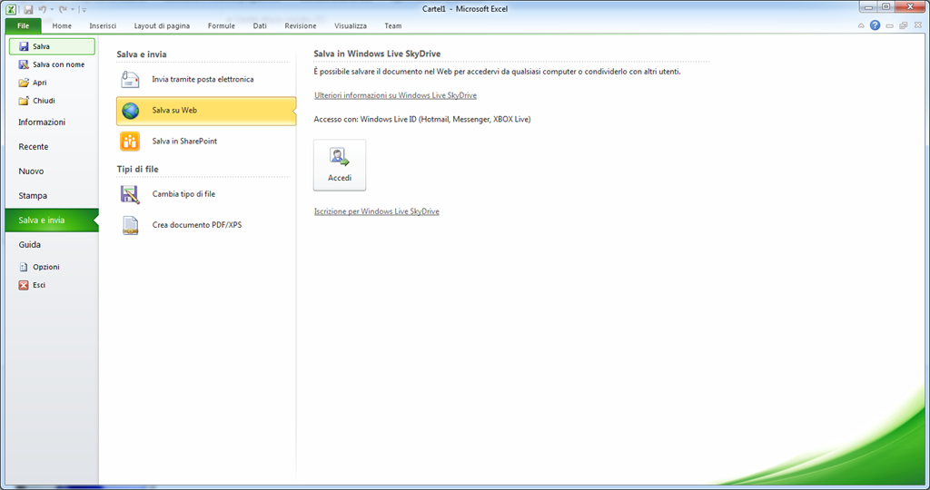Click the globe icon for Salva su Web

pyautogui.click(x=131, y=111)
